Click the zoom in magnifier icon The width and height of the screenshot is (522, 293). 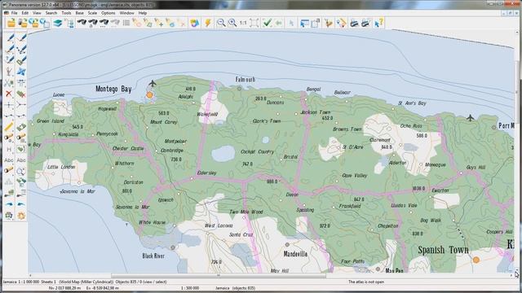[x=232, y=23]
